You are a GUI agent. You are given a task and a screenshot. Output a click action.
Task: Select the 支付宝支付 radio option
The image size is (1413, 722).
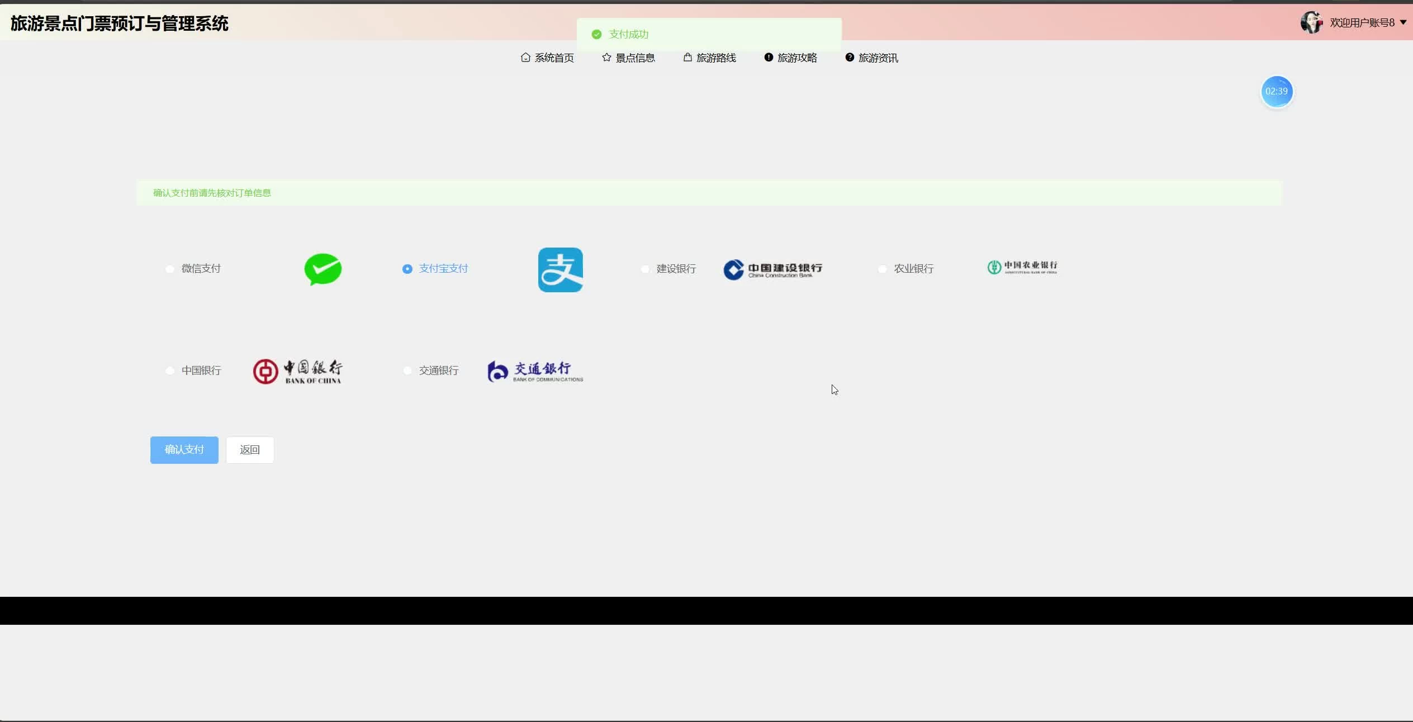[407, 269]
